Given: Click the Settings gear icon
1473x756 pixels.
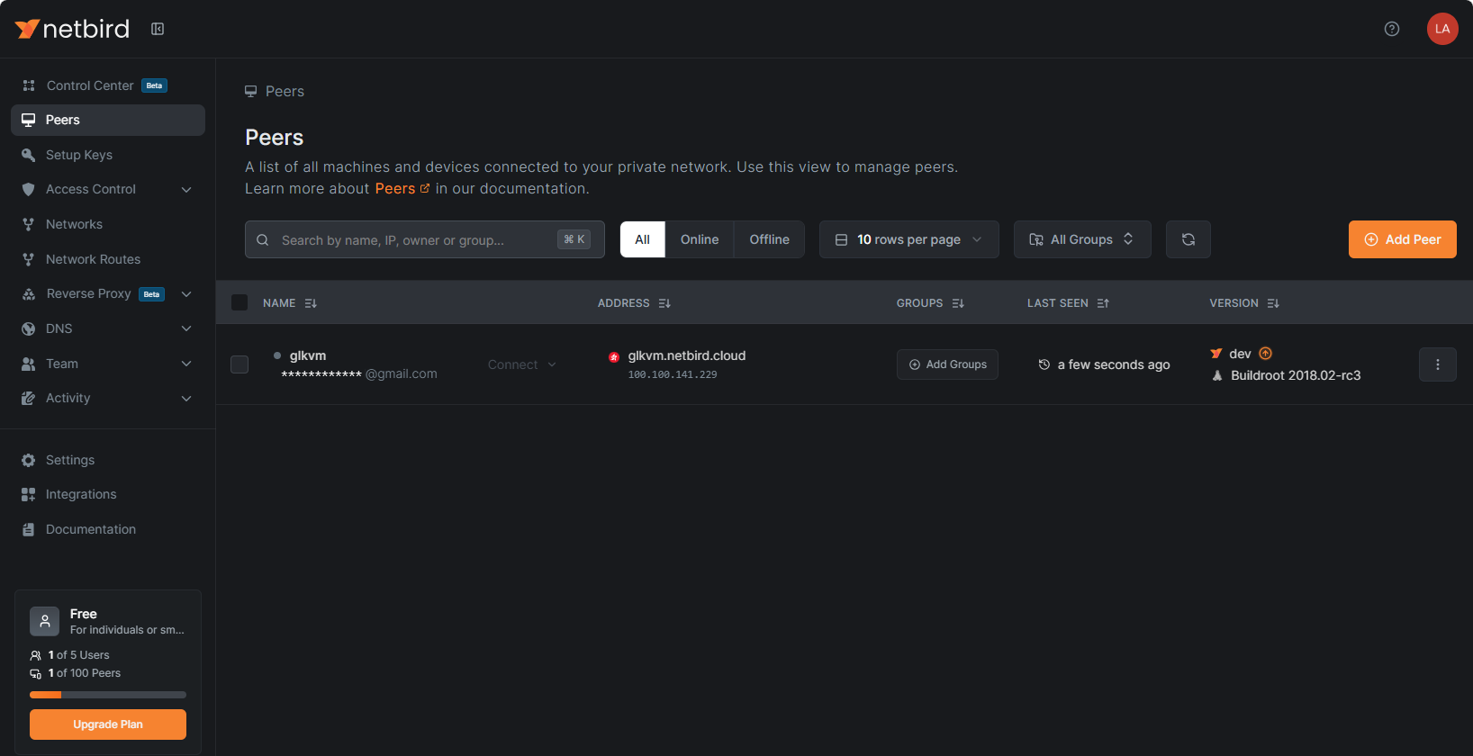Looking at the screenshot, I should tap(29, 460).
